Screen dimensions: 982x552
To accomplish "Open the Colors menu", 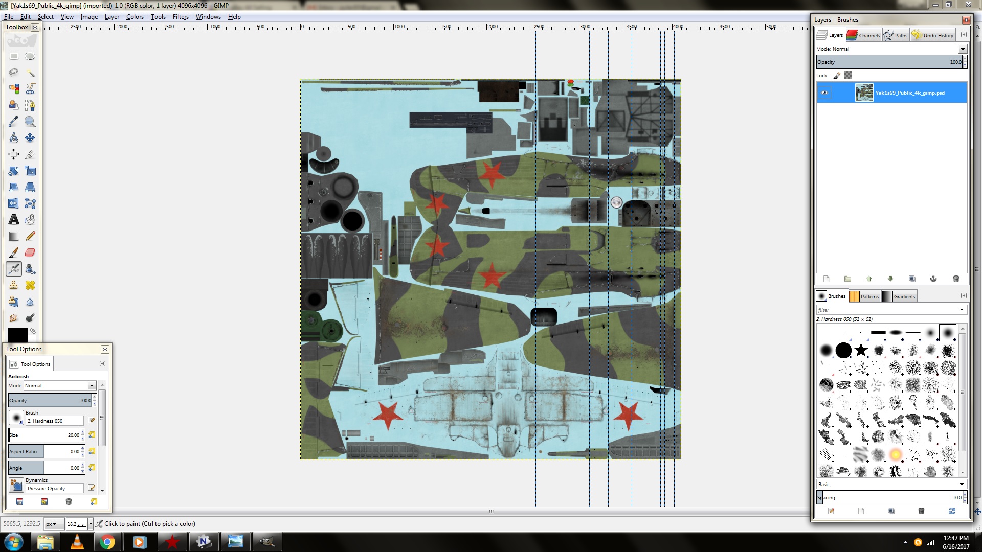I will [135, 17].
